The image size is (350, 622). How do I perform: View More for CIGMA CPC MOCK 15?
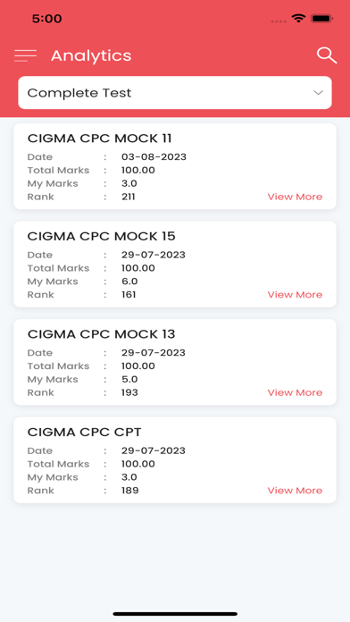pos(295,295)
